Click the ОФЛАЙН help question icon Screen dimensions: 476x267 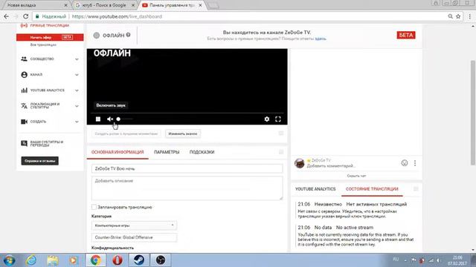tap(129, 35)
